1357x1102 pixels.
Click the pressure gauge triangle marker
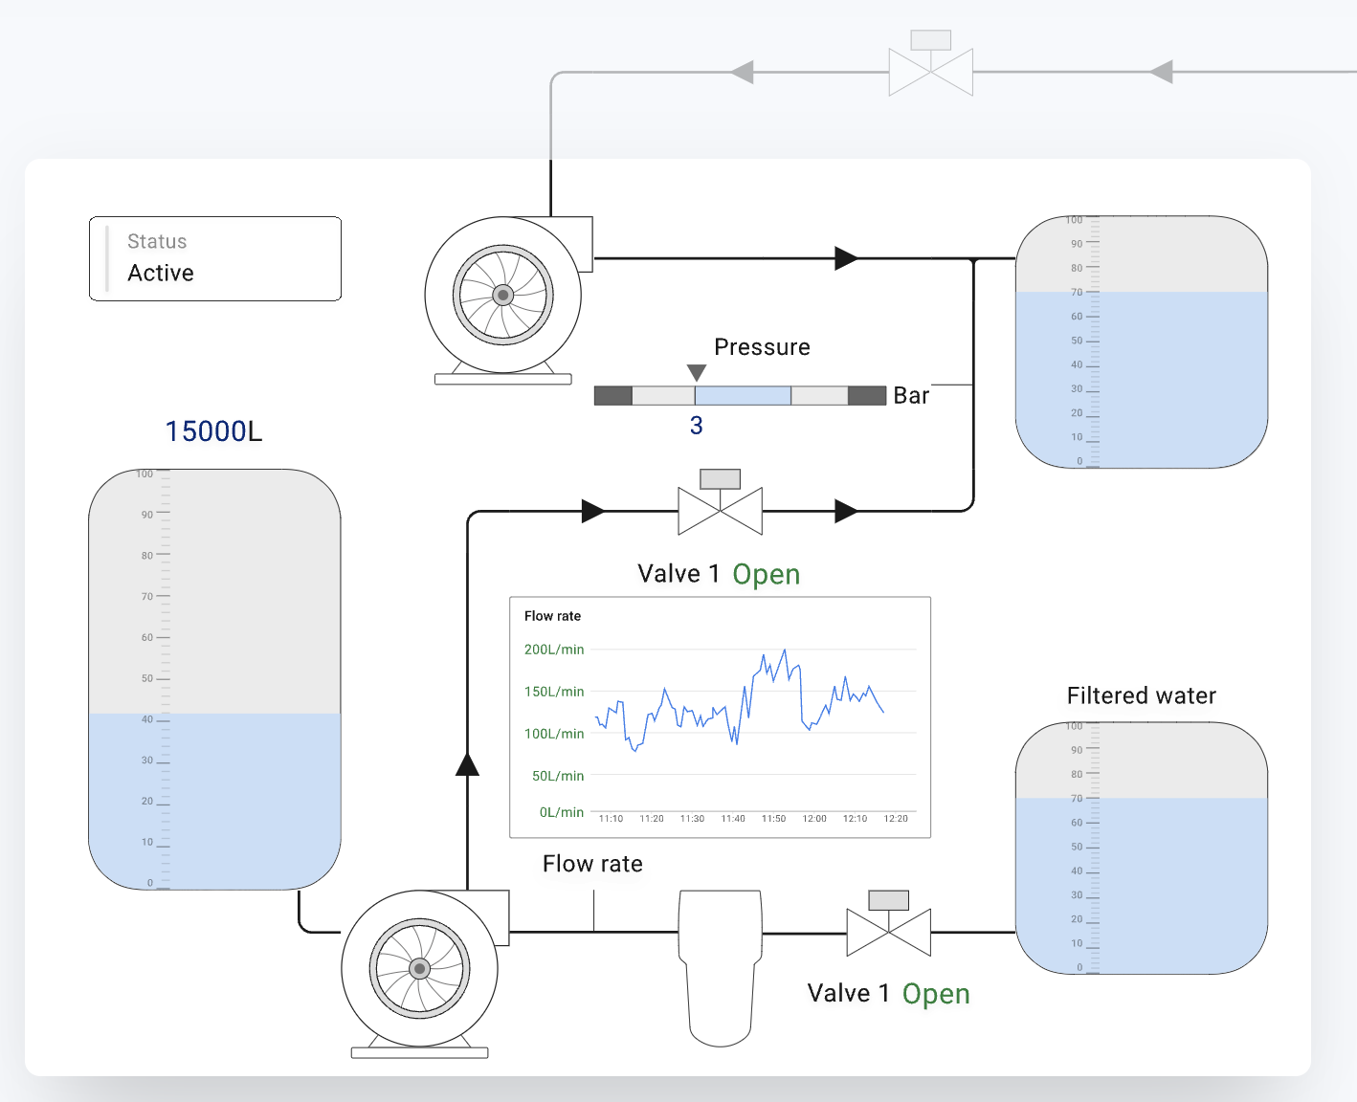pos(697,372)
